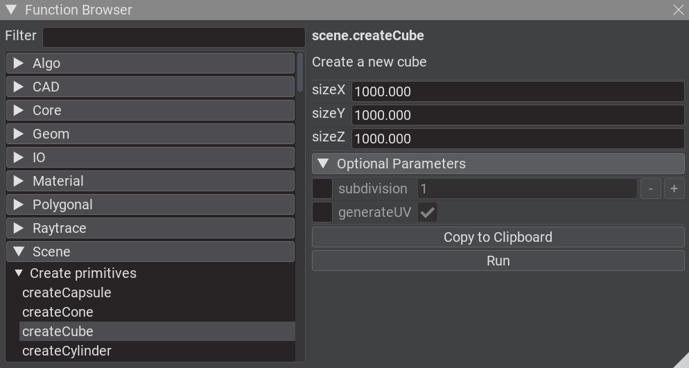
Task: Close the Function Browser window
Action: click(678, 10)
